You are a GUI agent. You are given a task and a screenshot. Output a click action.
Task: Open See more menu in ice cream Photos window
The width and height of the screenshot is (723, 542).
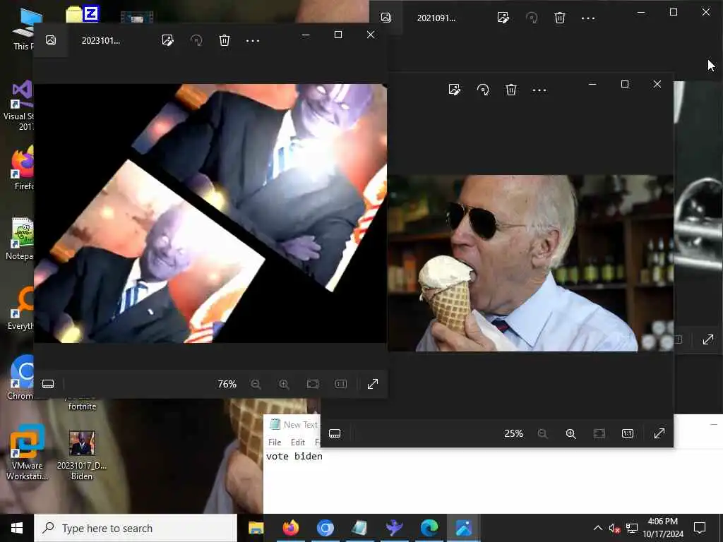[539, 90]
